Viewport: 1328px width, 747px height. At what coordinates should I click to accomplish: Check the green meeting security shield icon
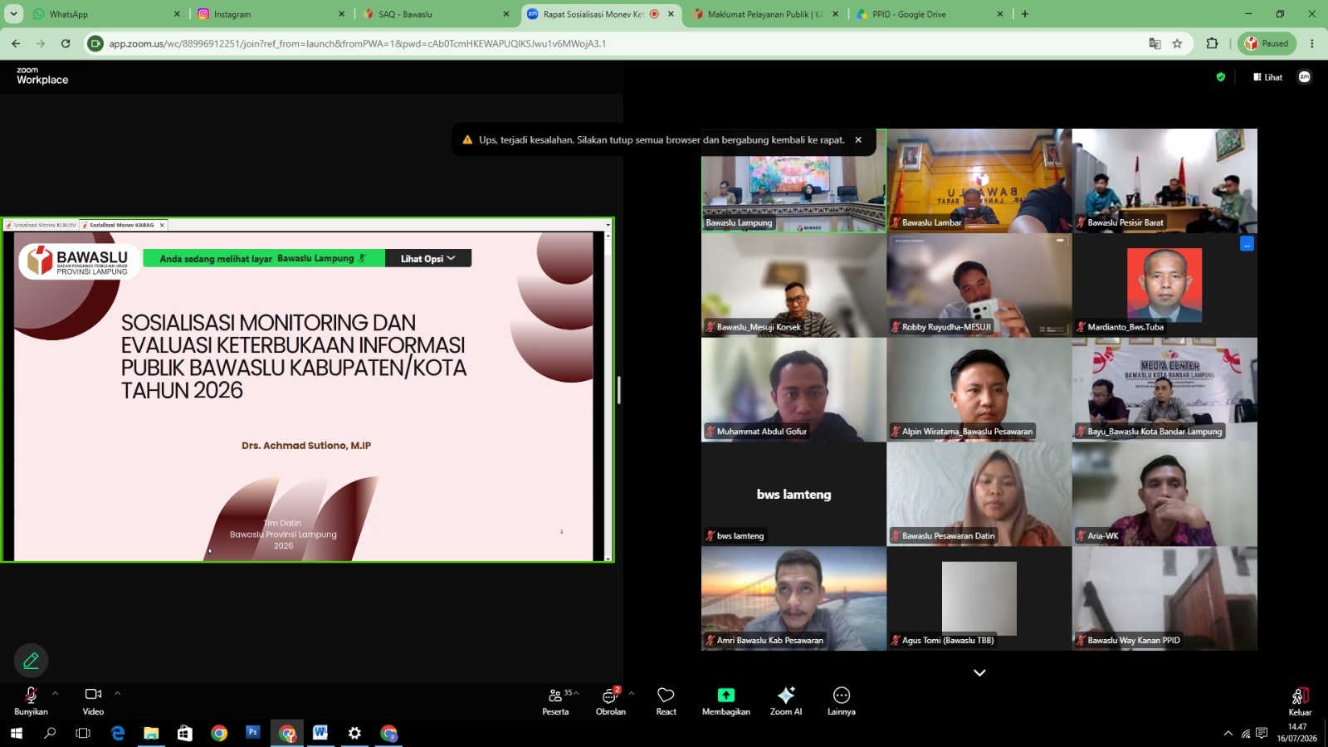1220,77
